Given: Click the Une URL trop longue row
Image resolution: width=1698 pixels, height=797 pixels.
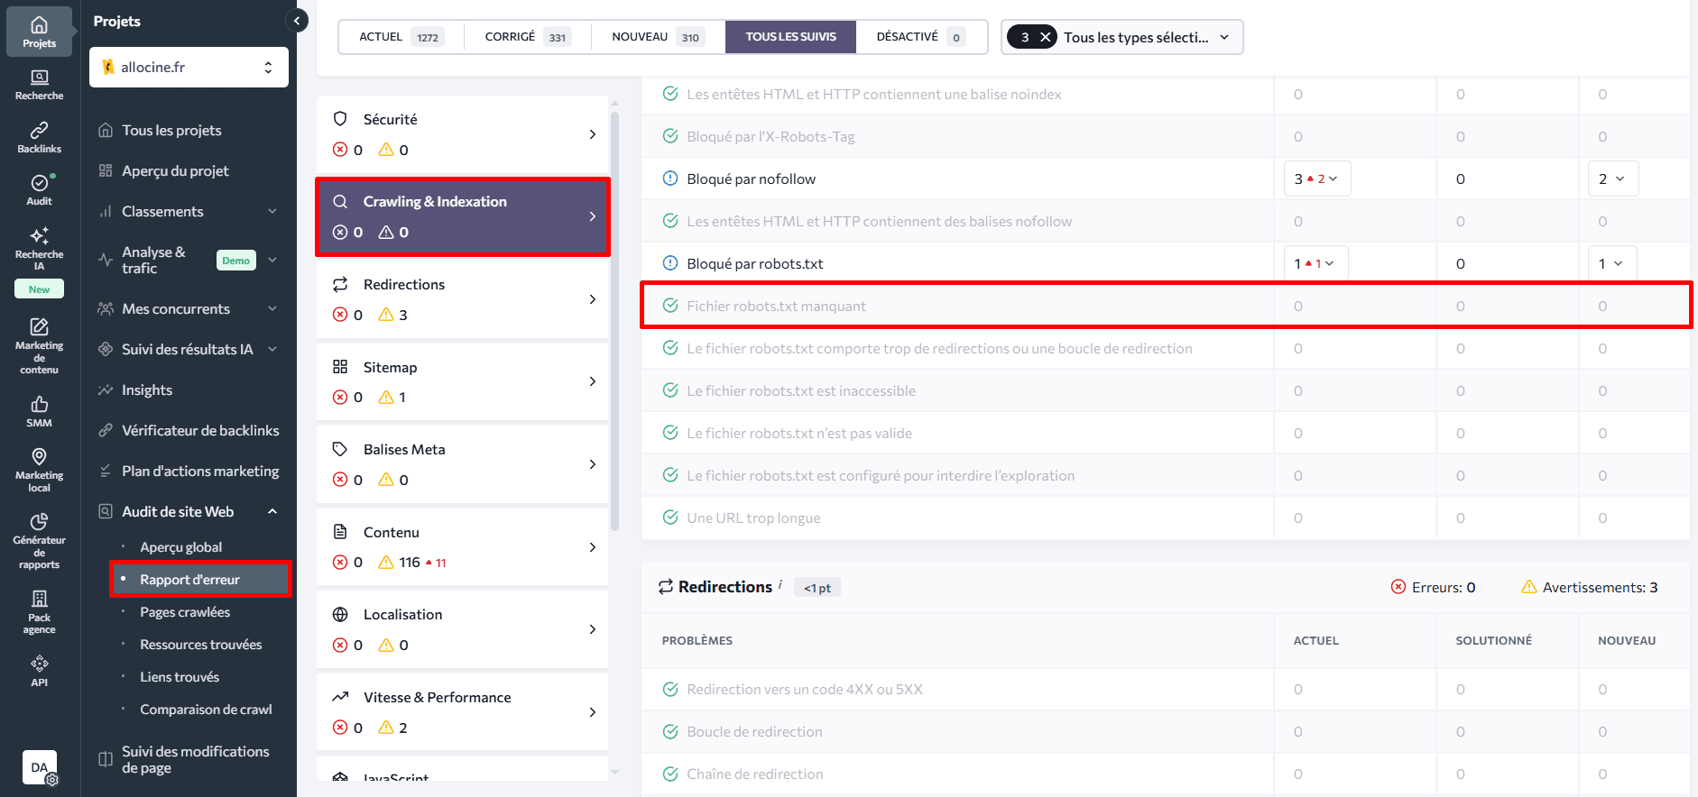Looking at the screenshot, I should pos(1165,518).
